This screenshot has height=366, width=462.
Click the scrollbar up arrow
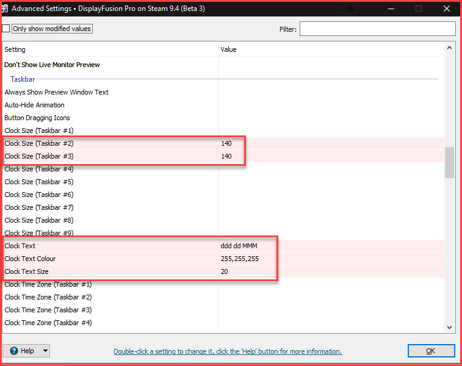(450, 48)
